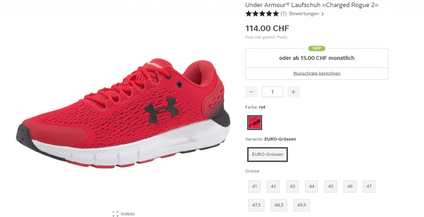Select the EURO-Grössen variant option
This screenshot has width=424, height=217.
pos(267,155)
